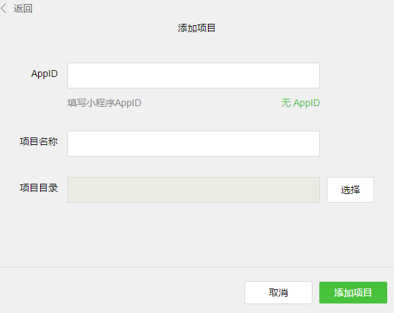Screen dimensions: 394x313
Task: Select the no-AppID option link
Action: 300,103
